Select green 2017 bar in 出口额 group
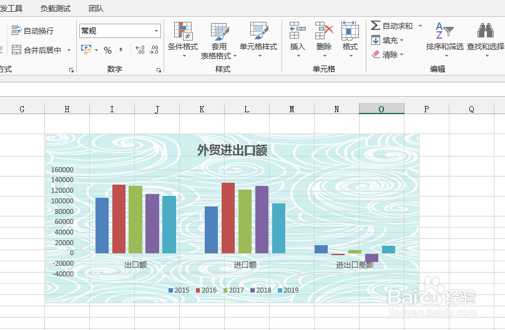 pyautogui.click(x=135, y=220)
